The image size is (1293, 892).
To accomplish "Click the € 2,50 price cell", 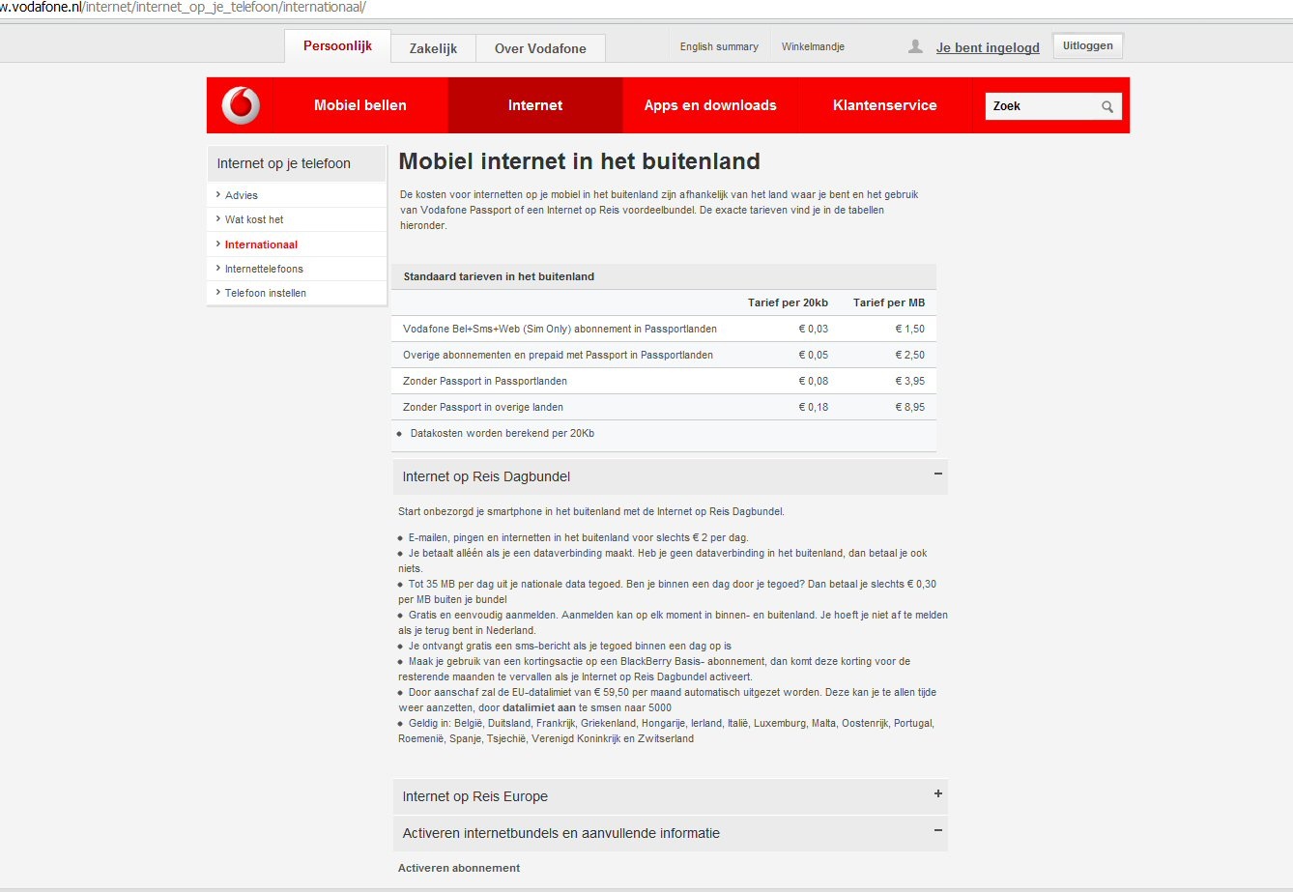I will [x=909, y=355].
